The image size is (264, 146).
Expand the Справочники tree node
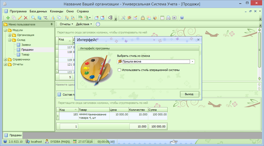[x=5, y=59]
